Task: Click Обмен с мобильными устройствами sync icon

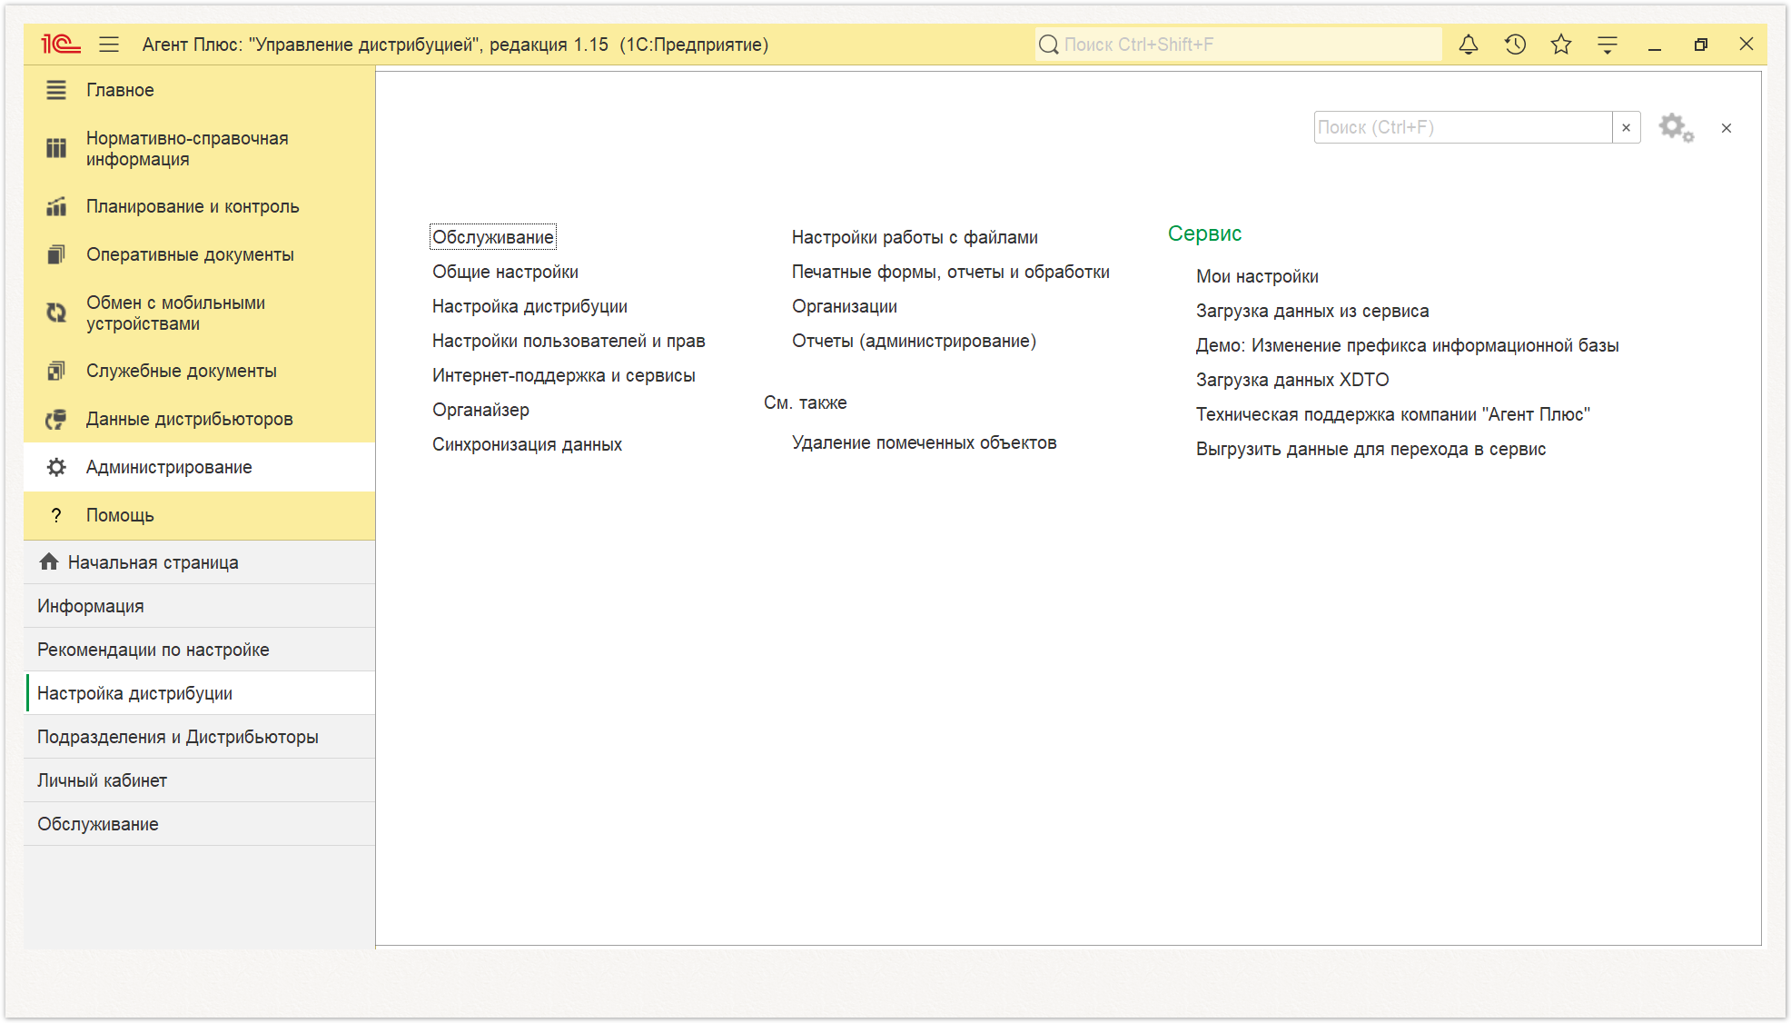Action: pos(56,313)
